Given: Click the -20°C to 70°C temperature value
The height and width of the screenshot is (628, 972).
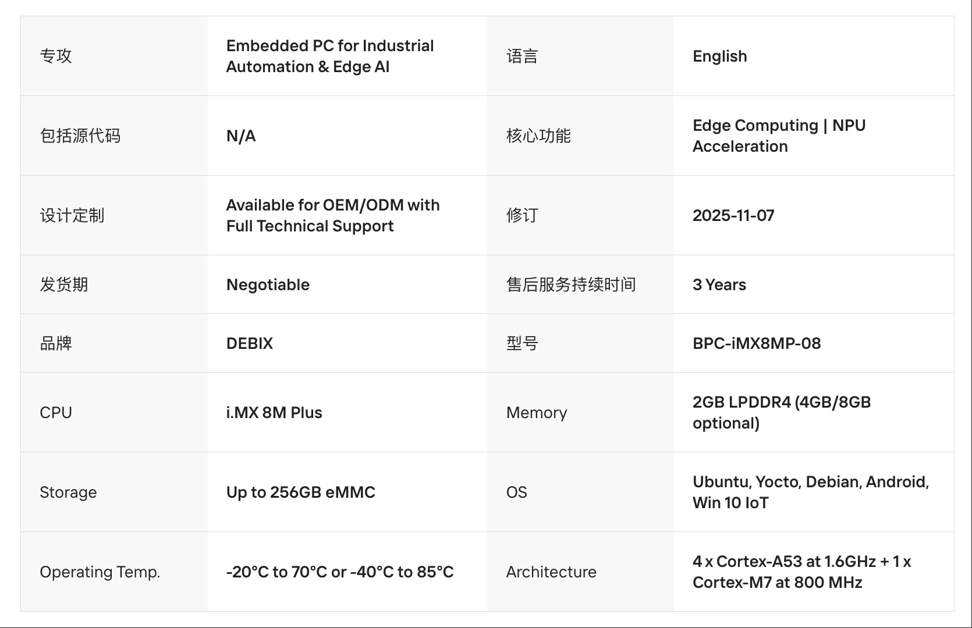Looking at the screenshot, I should 339,572.
